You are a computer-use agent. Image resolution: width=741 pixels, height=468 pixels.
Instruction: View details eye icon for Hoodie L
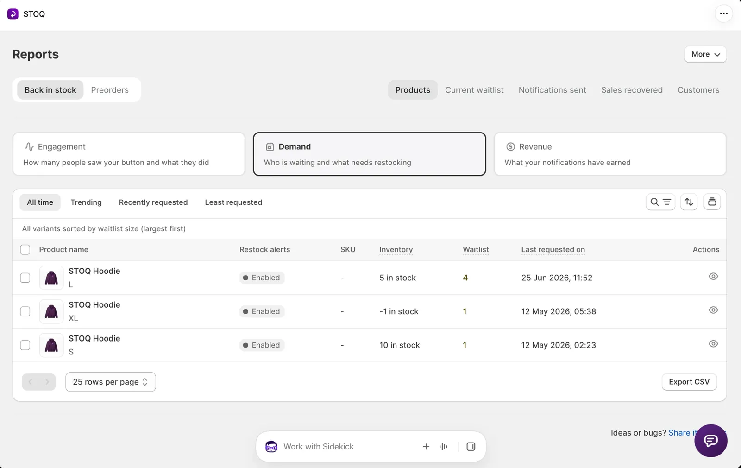point(713,277)
